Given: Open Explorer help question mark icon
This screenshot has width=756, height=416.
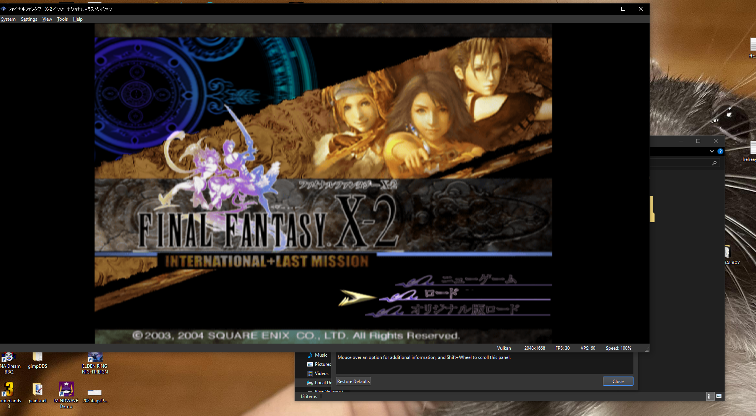Looking at the screenshot, I should 720,151.
